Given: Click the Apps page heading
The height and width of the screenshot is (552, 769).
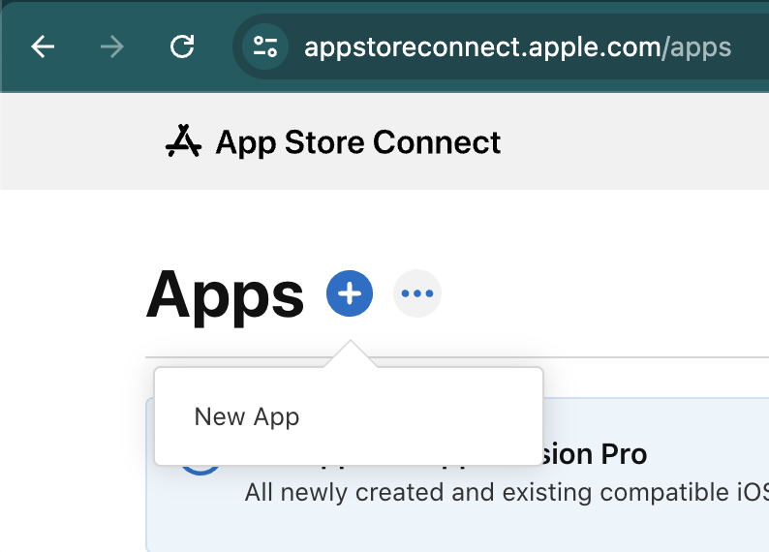Looking at the screenshot, I should (225, 294).
